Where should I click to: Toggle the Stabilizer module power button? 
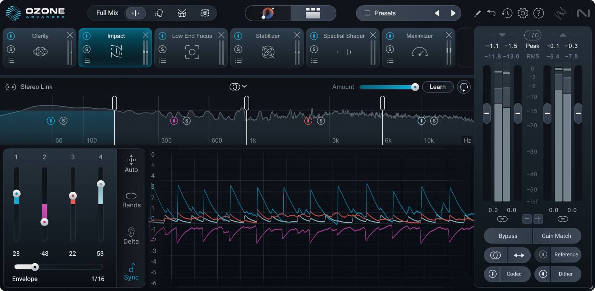[238, 36]
